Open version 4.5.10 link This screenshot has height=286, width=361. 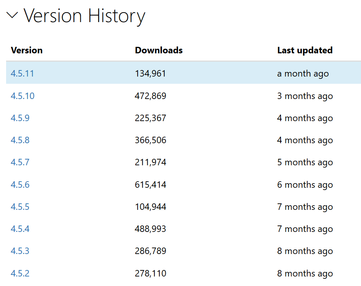click(x=22, y=96)
